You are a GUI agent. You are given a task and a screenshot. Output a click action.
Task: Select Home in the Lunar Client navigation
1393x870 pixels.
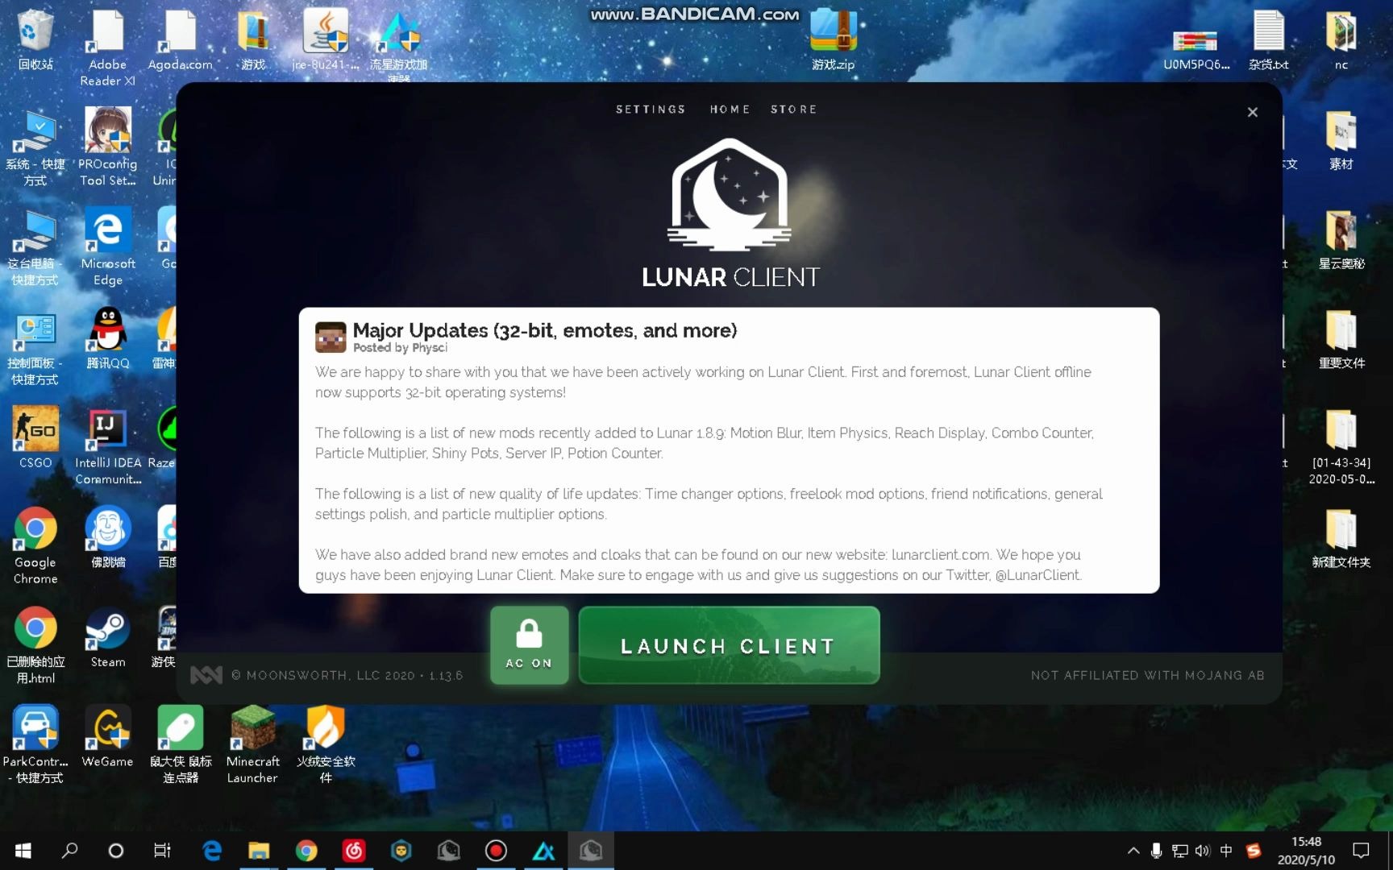point(730,110)
